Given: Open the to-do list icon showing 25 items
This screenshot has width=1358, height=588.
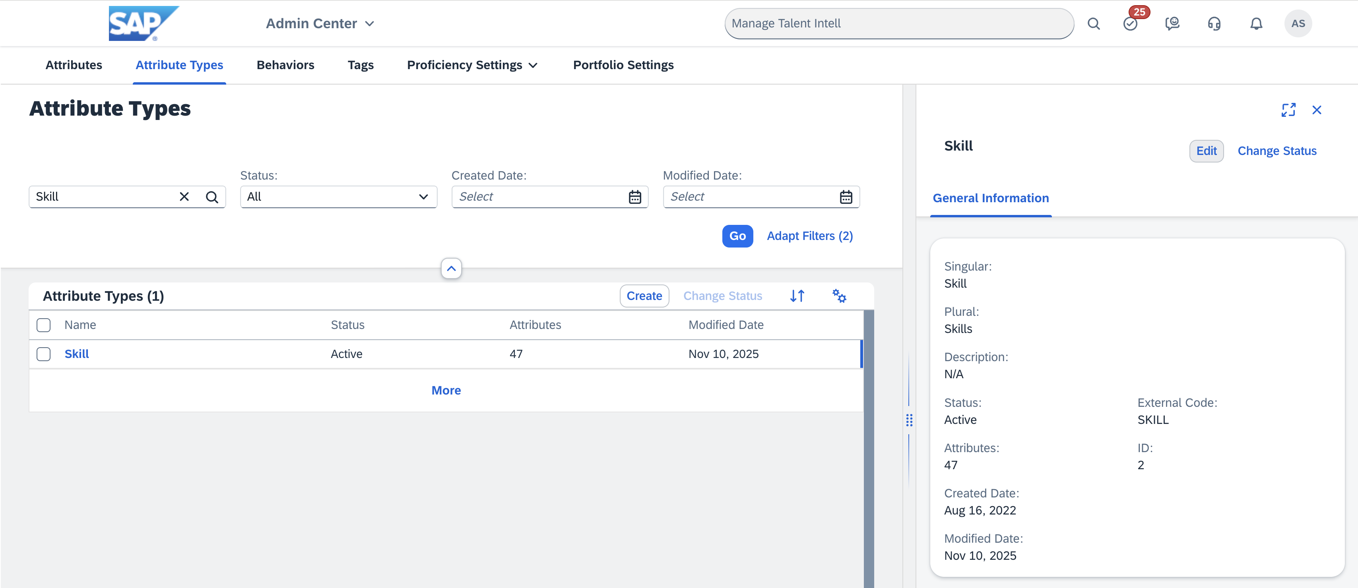Looking at the screenshot, I should pyautogui.click(x=1130, y=23).
